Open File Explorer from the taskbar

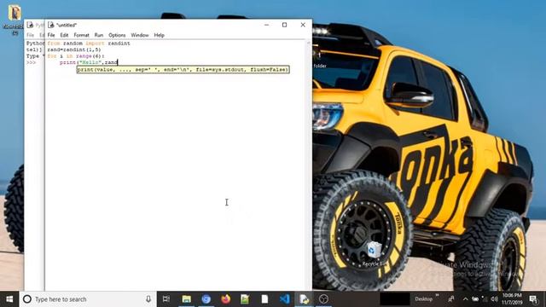[187, 299]
